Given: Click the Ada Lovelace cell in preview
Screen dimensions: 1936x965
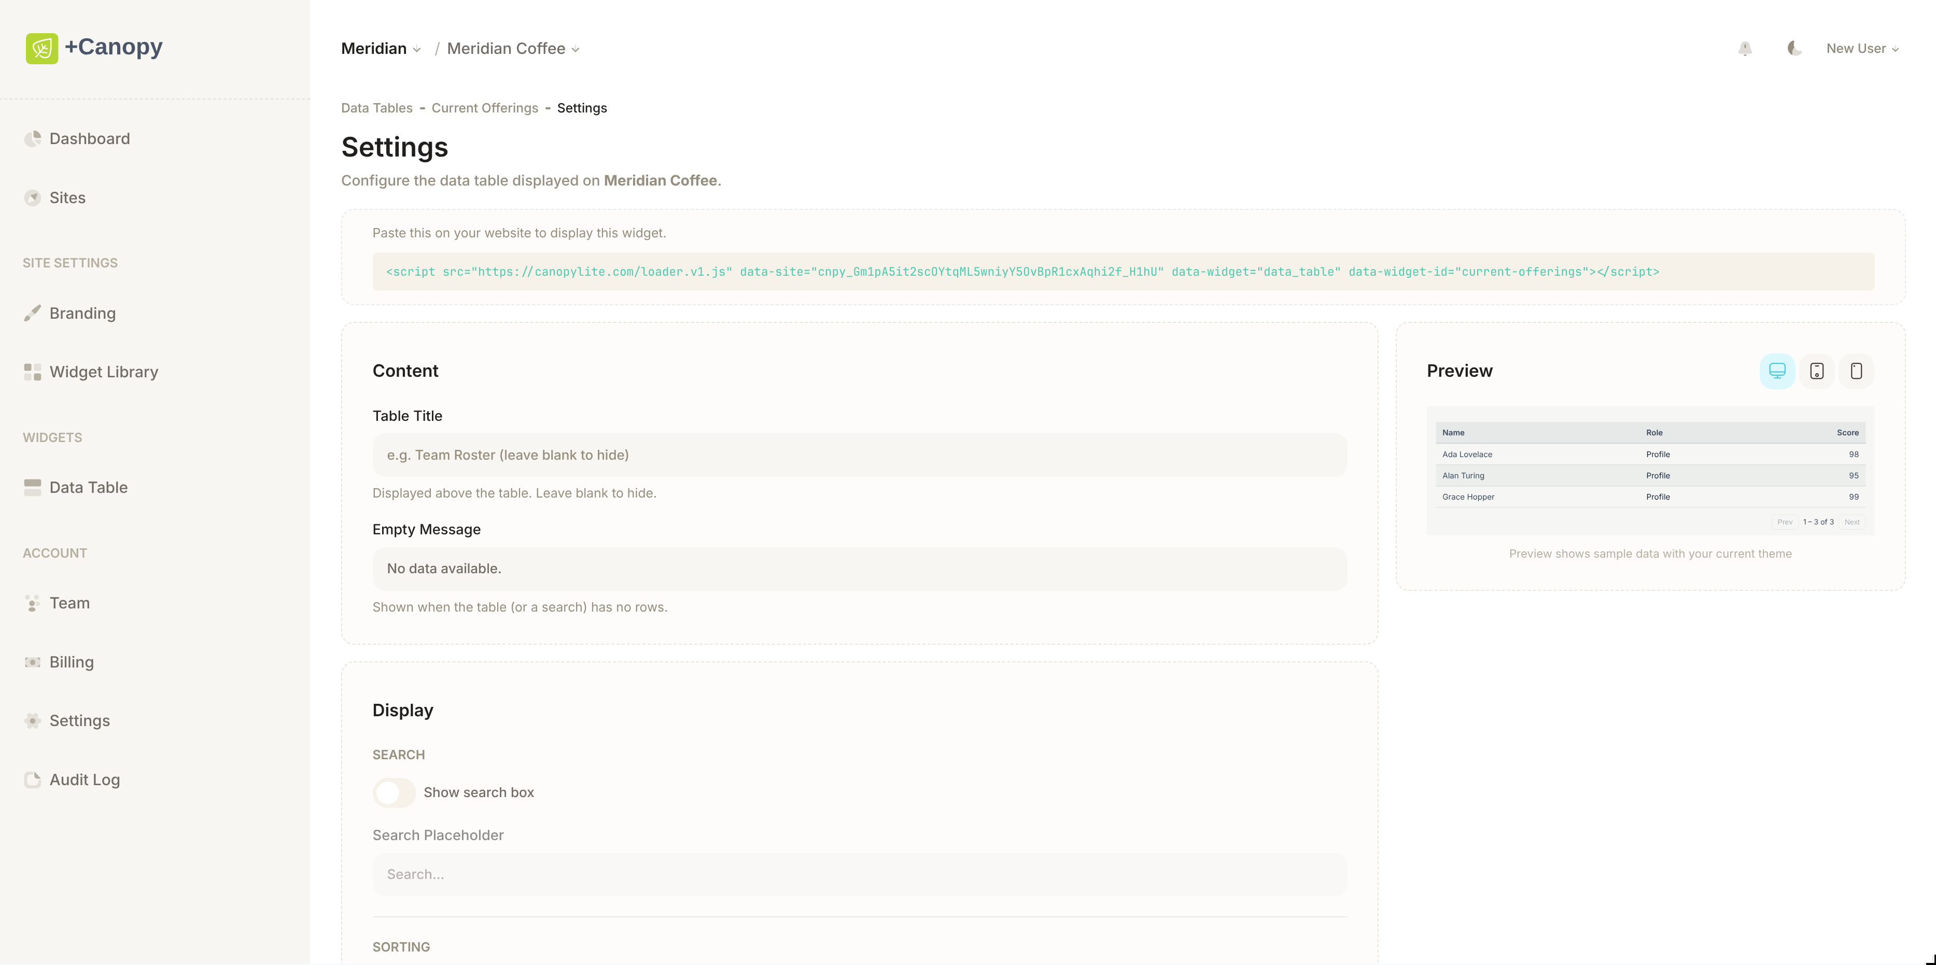Looking at the screenshot, I should point(1467,455).
